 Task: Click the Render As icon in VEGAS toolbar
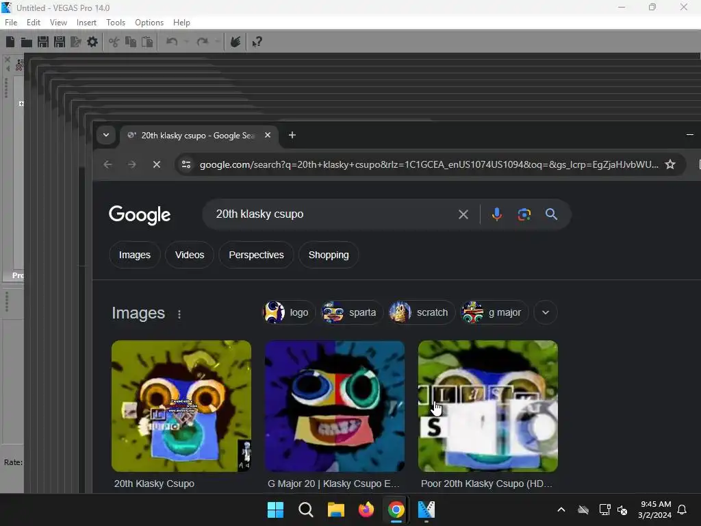tap(76, 42)
